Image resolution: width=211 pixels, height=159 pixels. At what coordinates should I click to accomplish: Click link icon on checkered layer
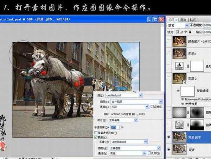[188, 112]
